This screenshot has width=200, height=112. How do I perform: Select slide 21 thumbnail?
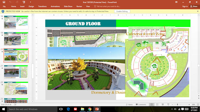[16, 72]
